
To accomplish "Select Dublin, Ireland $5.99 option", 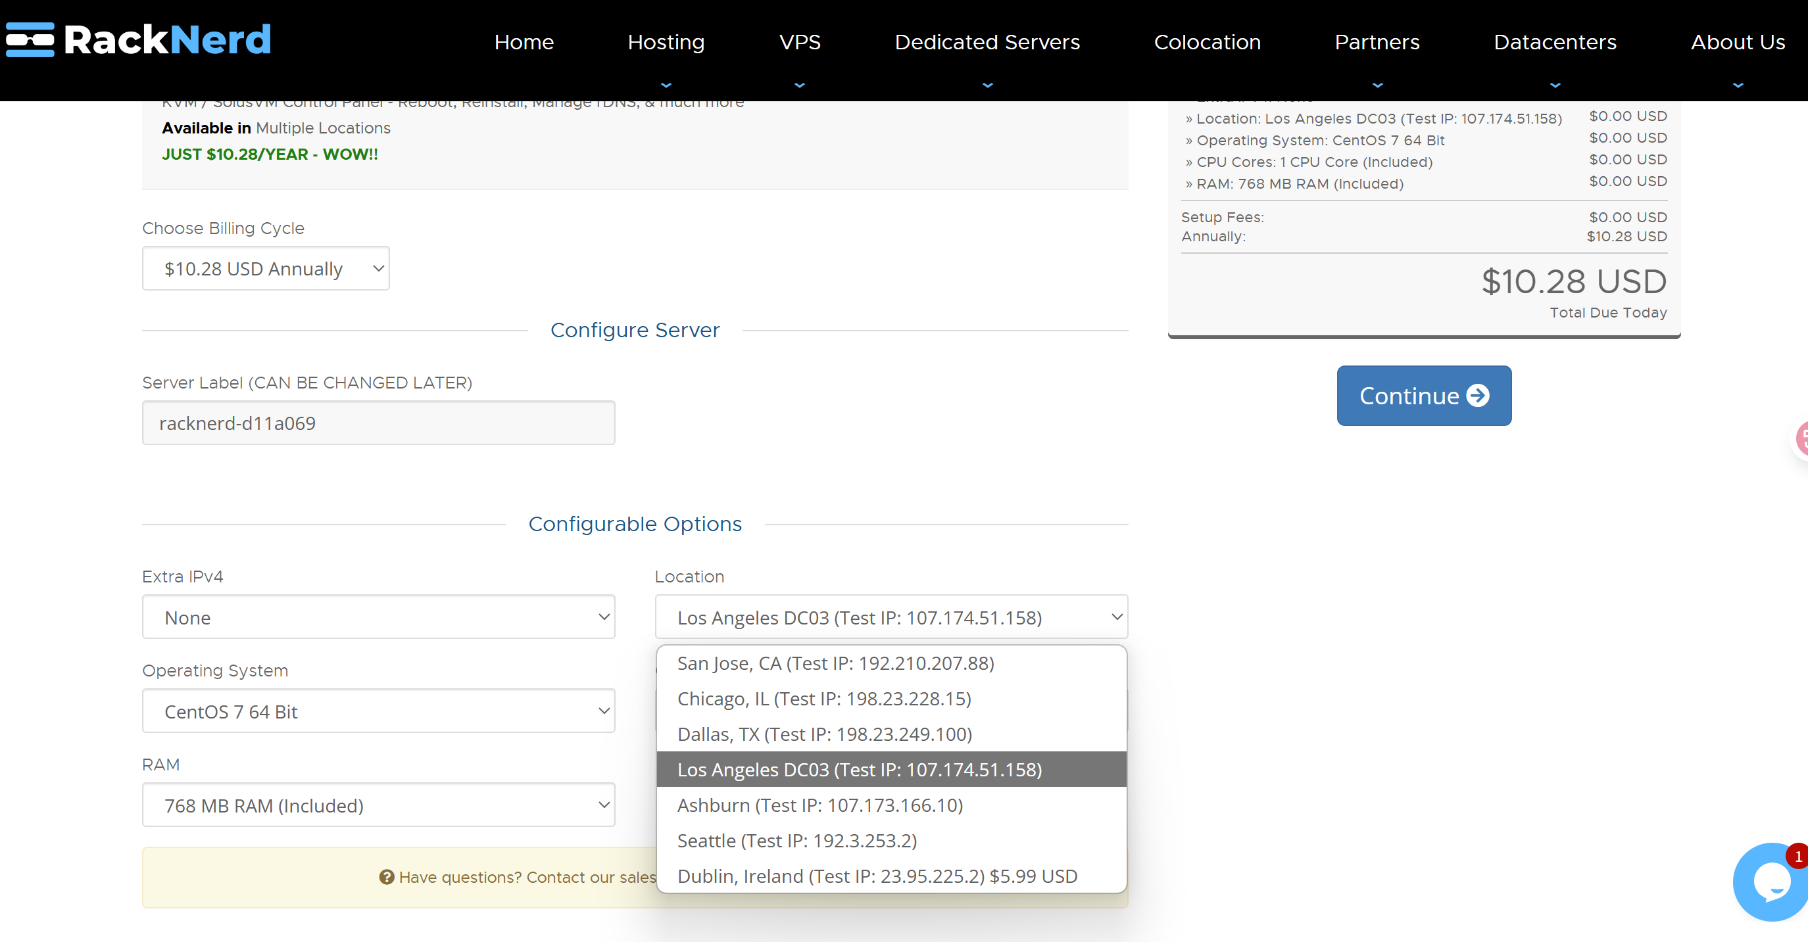I will pos(891,876).
